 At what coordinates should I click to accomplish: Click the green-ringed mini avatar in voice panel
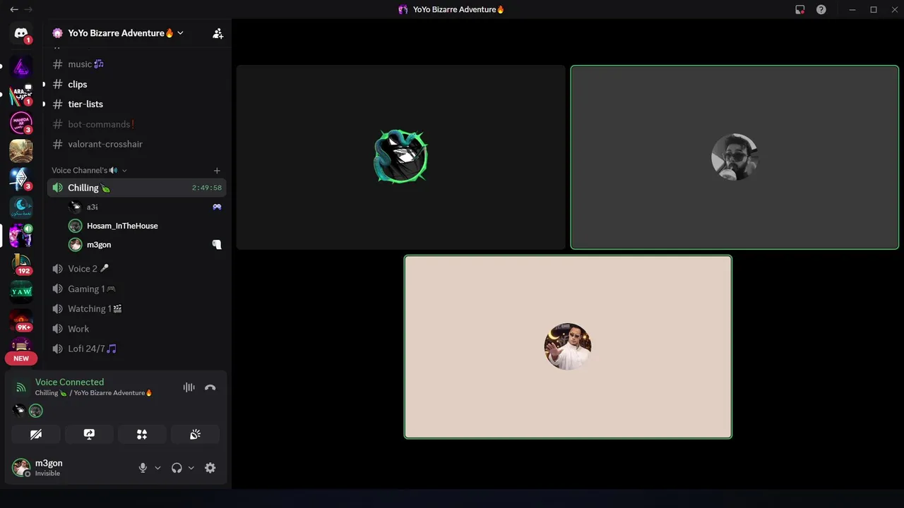35,411
